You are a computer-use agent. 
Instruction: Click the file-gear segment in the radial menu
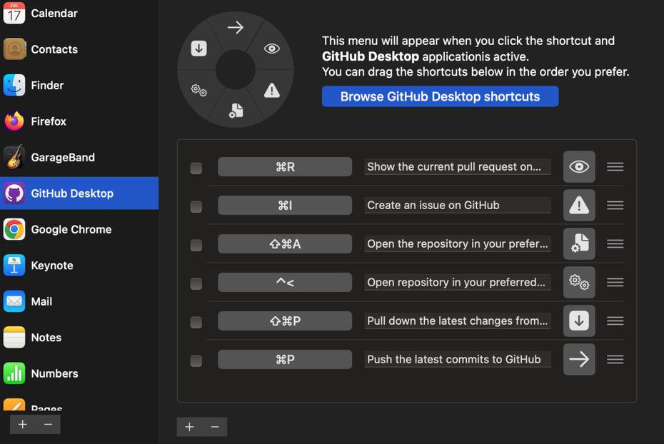pyautogui.click(x=236, y=111)
